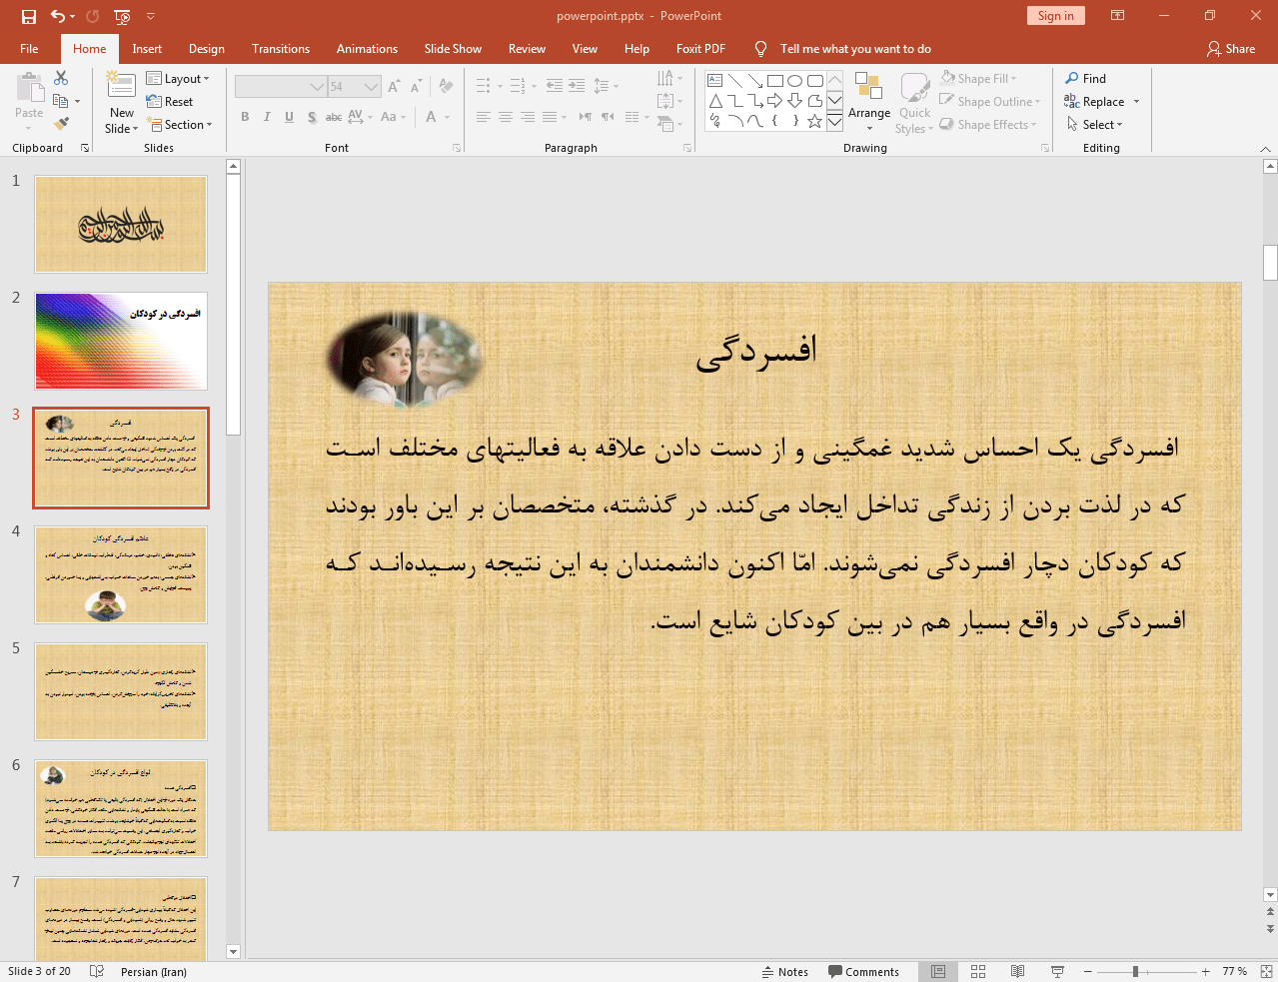The width and height of the screenshot is (1278, 982).
Task: Click Reset slide button
Action: tap(170, 101)
